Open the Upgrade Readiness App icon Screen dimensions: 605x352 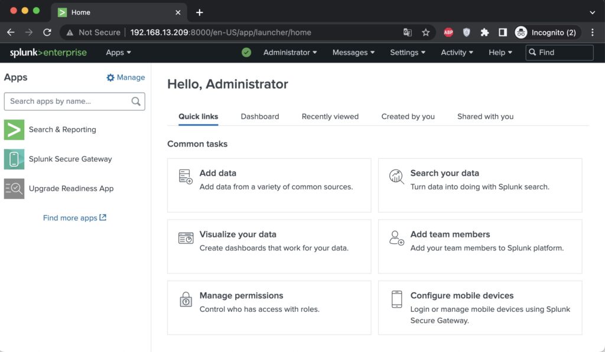[14, 188]
